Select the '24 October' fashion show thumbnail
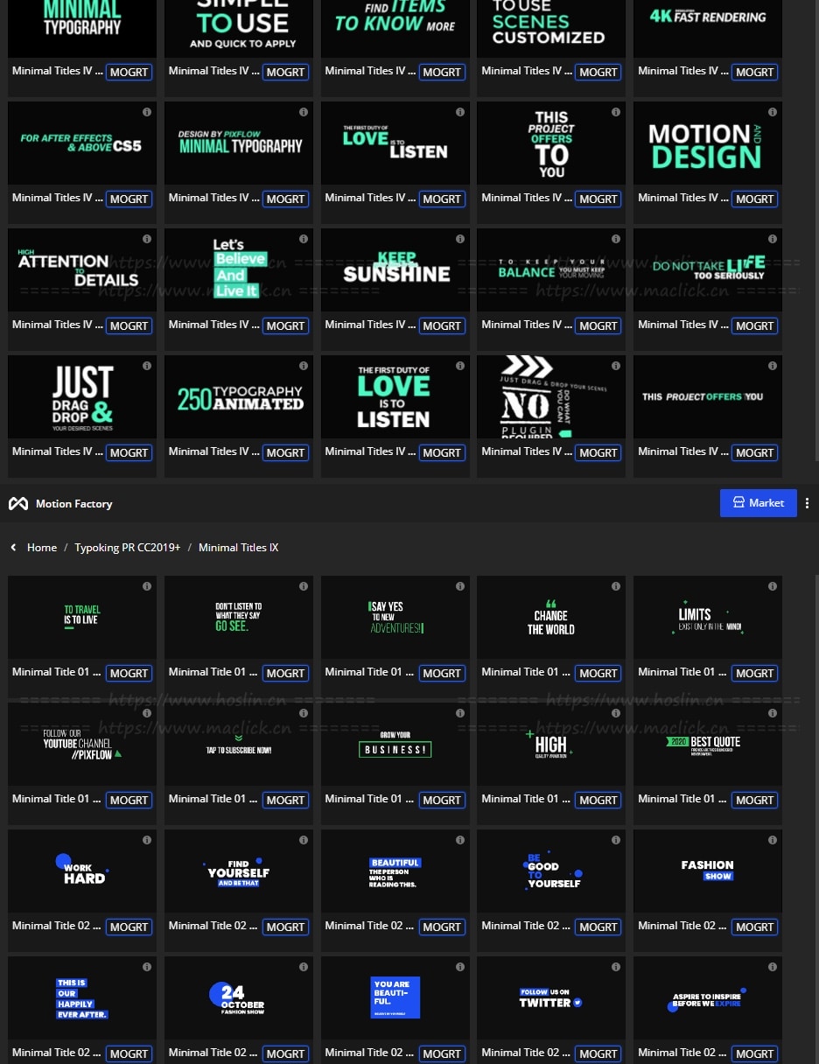Screen dimensions: 819x1064 click(x=239, y=997)
